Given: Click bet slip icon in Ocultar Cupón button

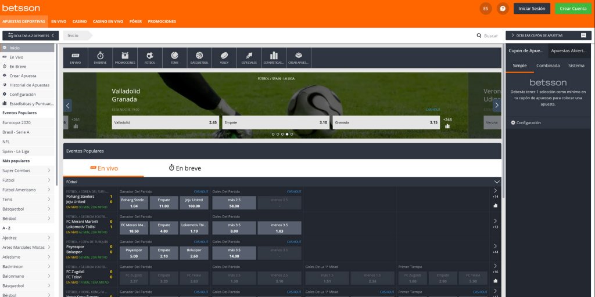Looking at the screenshot, I should pos(583,35).
